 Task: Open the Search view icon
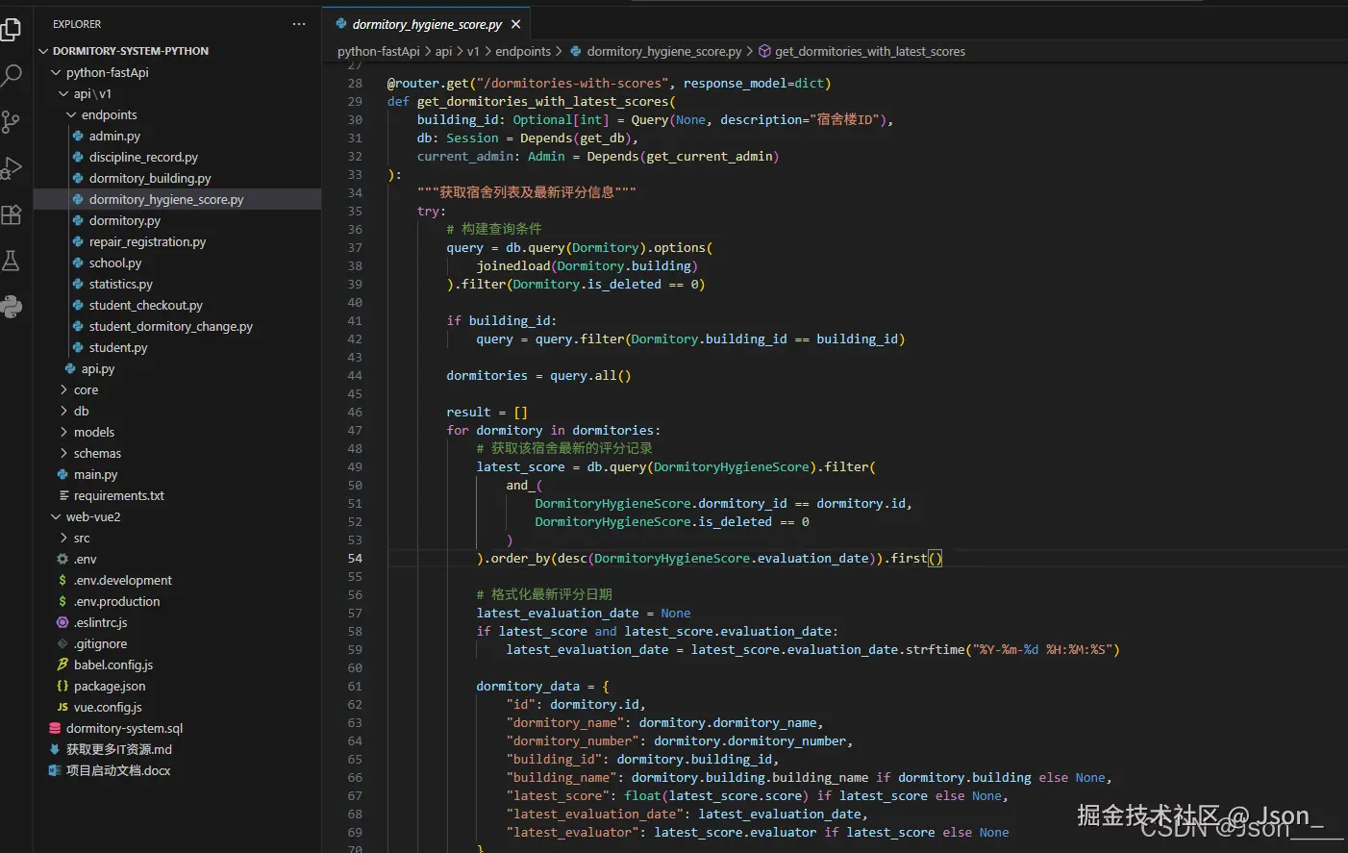click(x=12, y=75)
